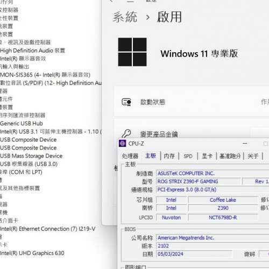The image size is (269, 269).
Task: Select Intel(R) UHD Graphics 630 entry
Action: tap(32, 253)
